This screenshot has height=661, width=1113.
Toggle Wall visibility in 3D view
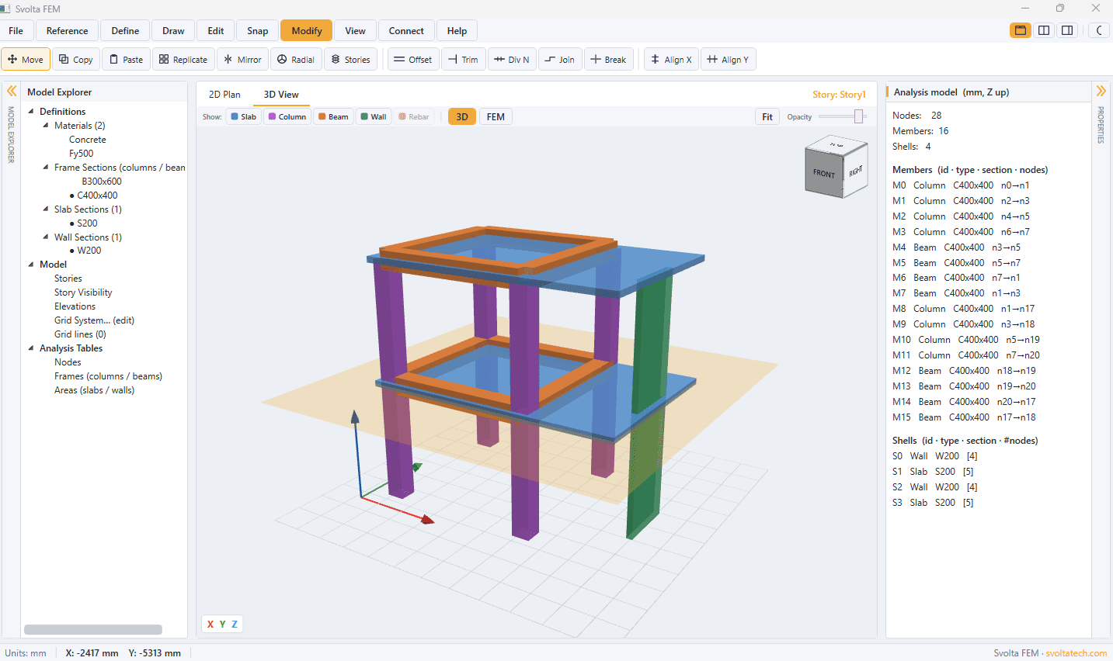pos(374,117)
